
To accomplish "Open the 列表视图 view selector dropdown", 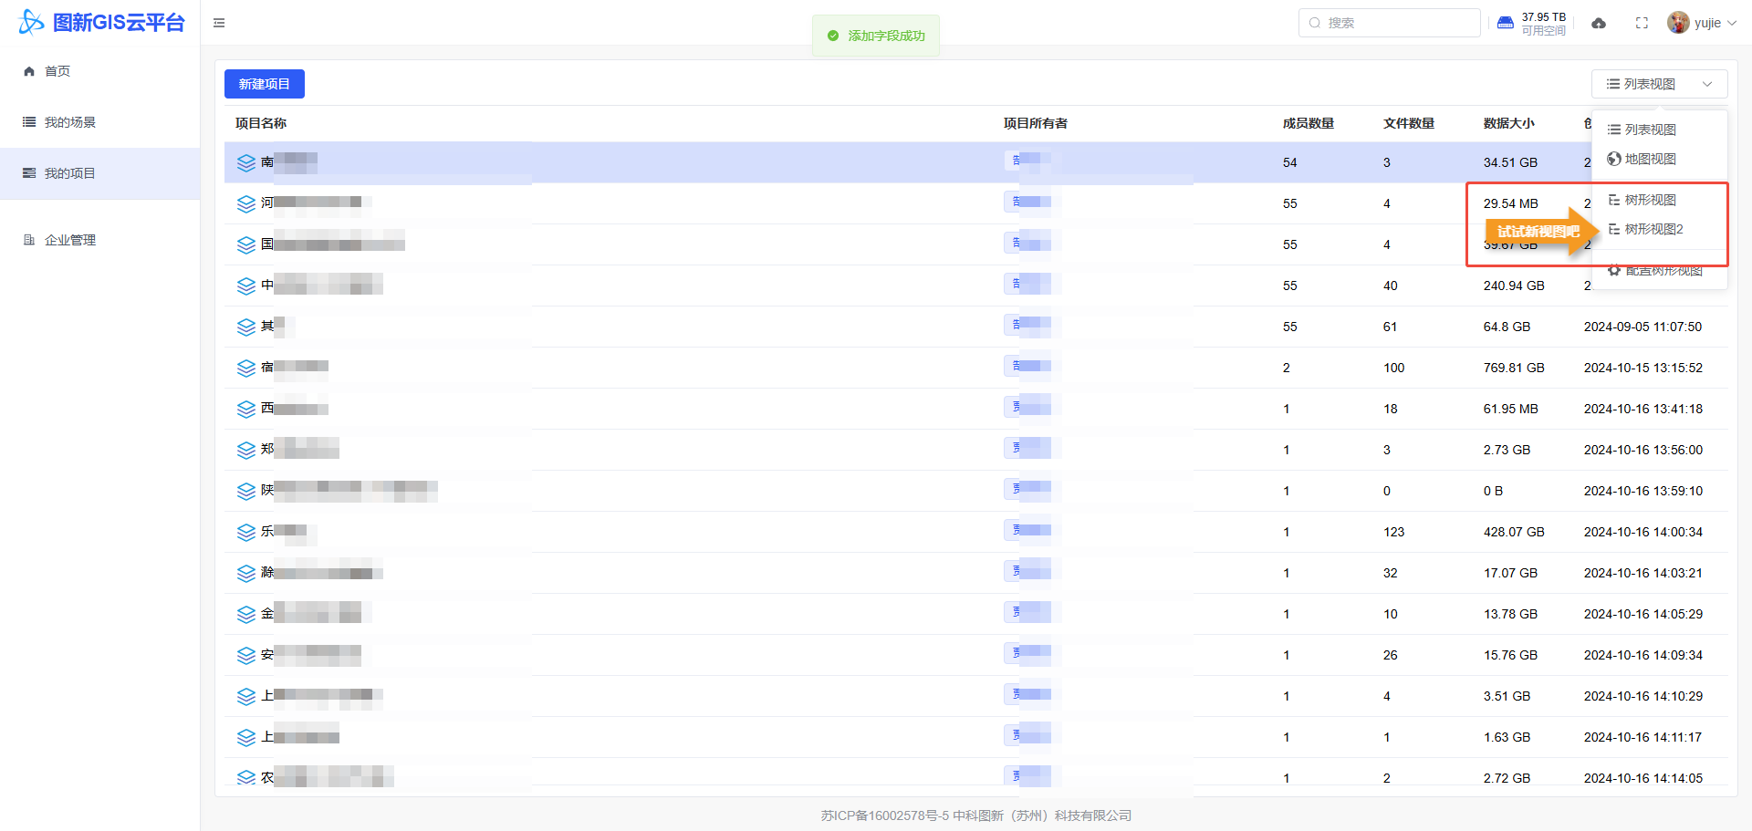I will point(1659,84).
